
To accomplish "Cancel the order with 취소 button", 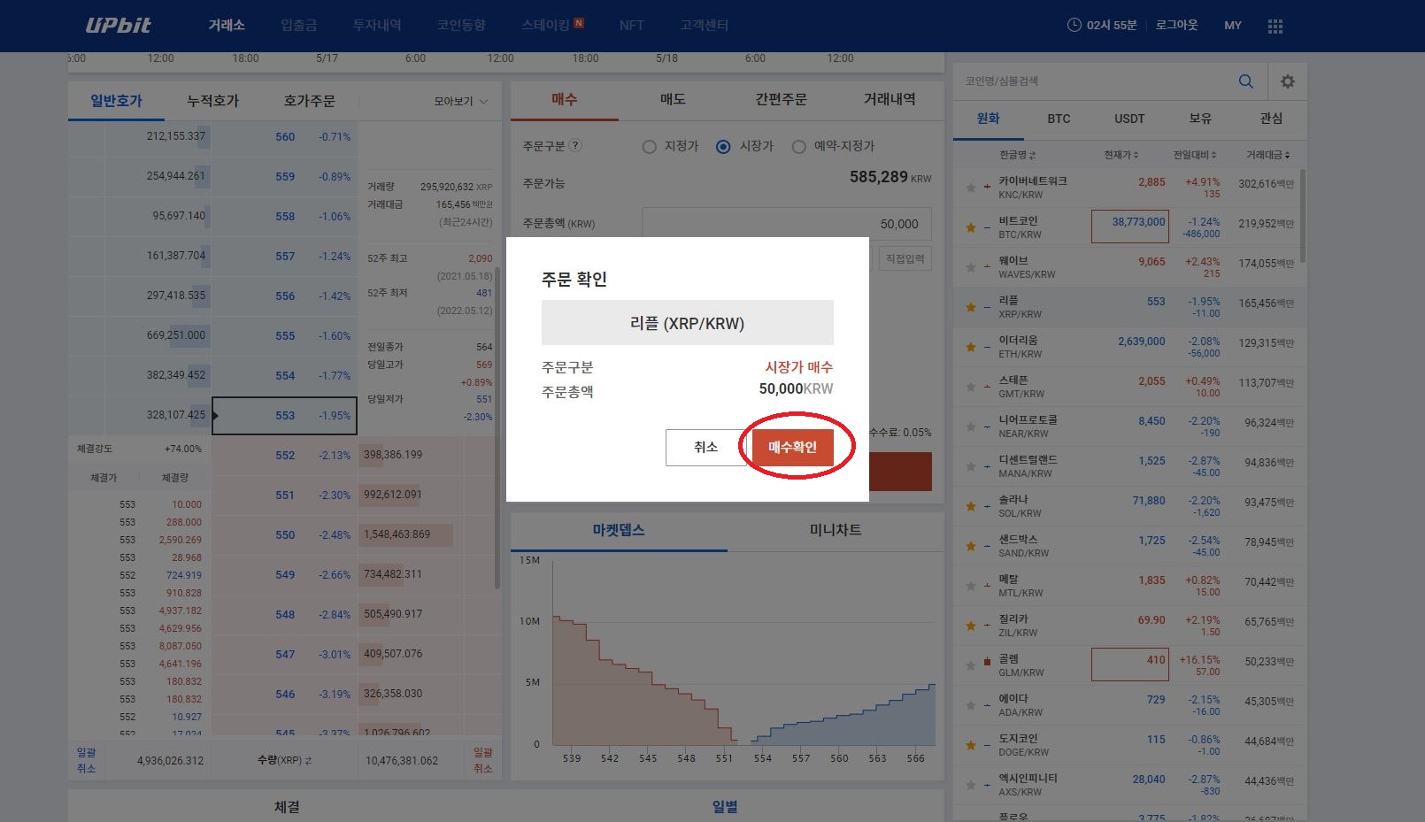I will (x=705, y=447).
